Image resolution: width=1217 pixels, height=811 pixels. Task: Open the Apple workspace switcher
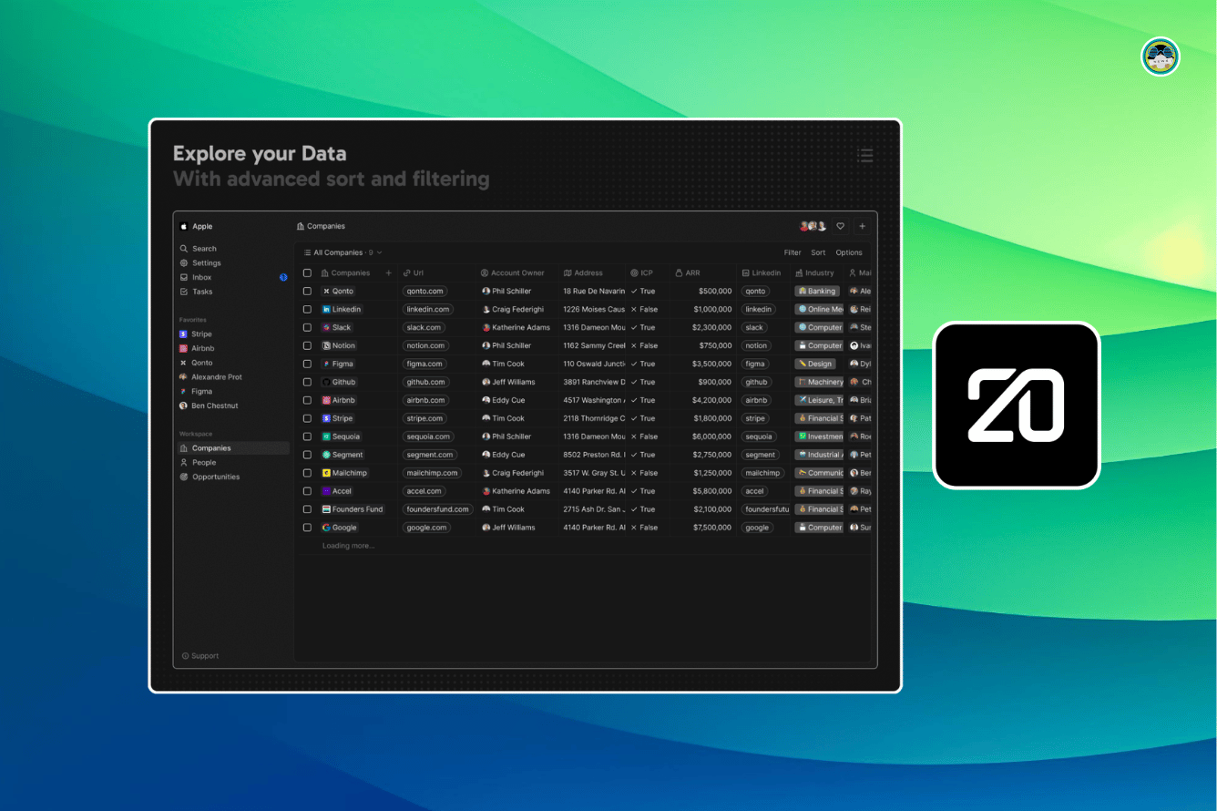click(x=201, y=227)
